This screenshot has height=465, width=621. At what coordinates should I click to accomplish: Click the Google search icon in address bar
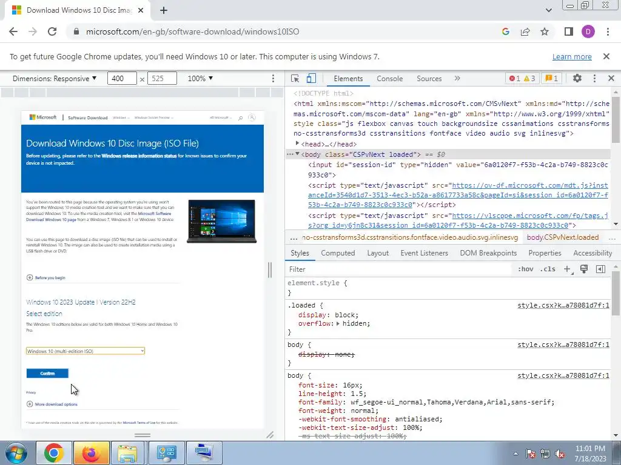coord(505,31)
